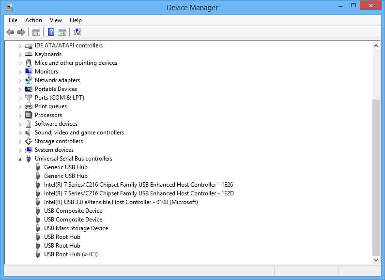Select Intel USB 3.0 eXtensible Host Controller label

[121, 202]
